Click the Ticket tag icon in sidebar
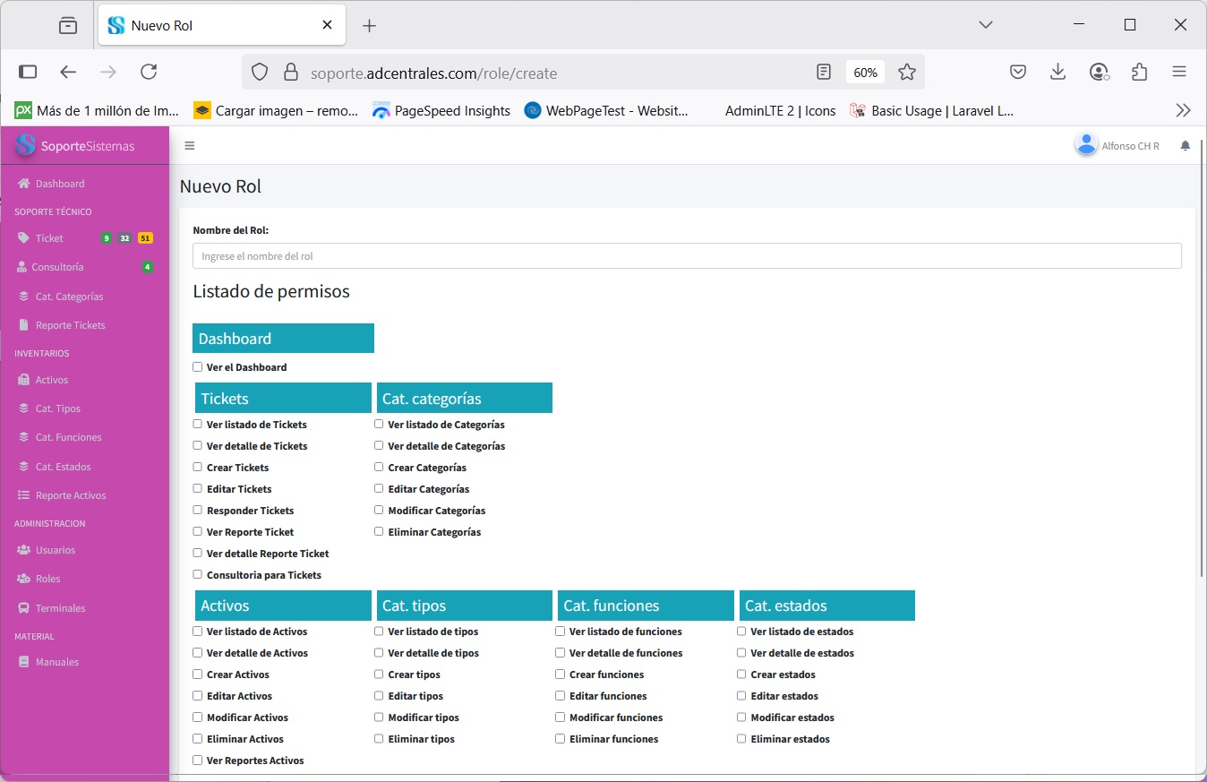Image resolution: width=1207 pixels, height=782 pixels. tap(23, 238)
